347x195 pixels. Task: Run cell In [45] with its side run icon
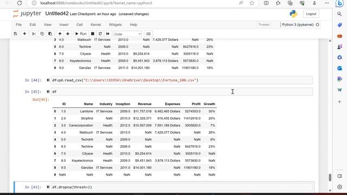tap(48, 92)
